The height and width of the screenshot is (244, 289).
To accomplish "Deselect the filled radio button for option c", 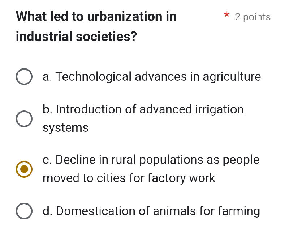I will coord(24,169).
